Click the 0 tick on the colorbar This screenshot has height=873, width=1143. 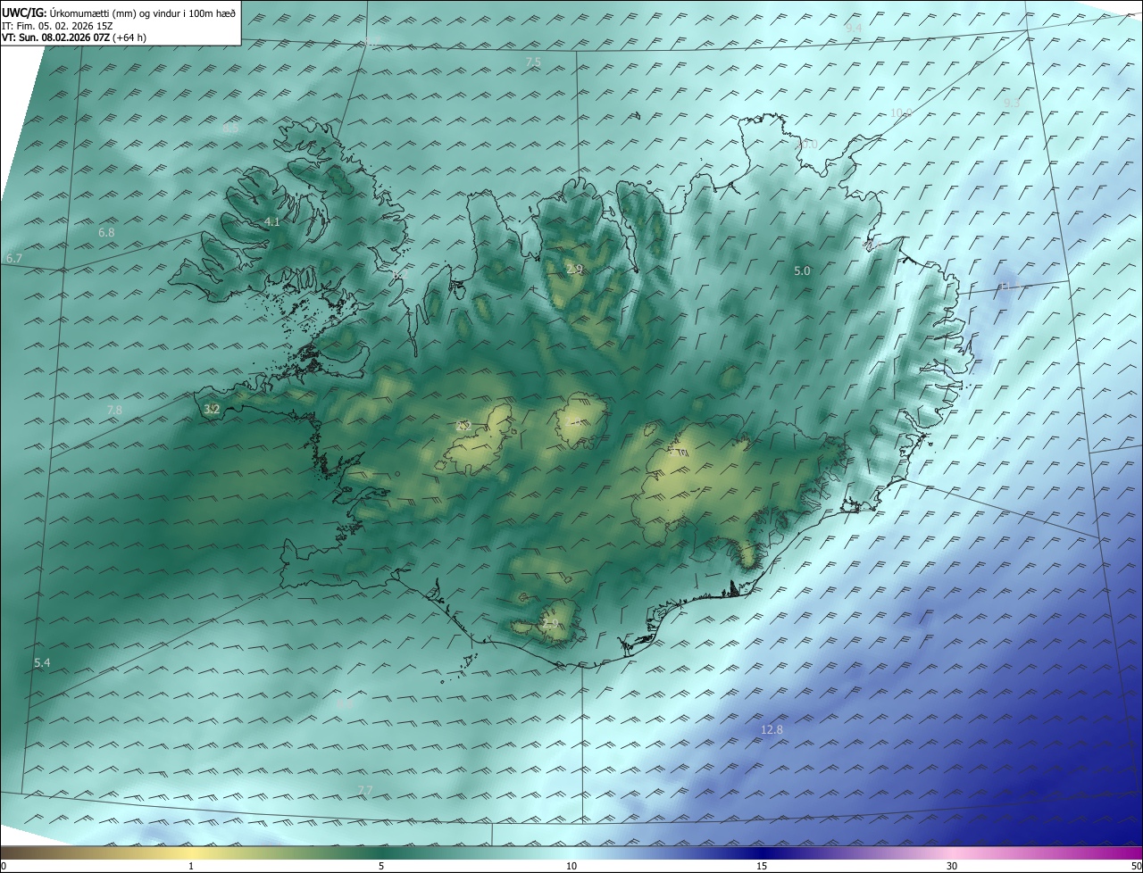(x=4, y=866)
